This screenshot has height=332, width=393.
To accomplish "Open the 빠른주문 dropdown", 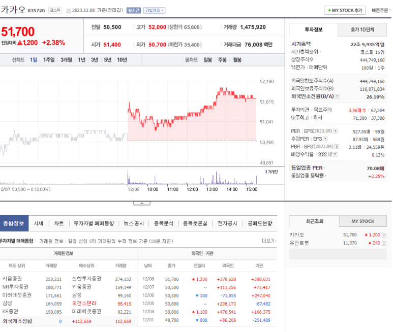I will coord(381,10).
